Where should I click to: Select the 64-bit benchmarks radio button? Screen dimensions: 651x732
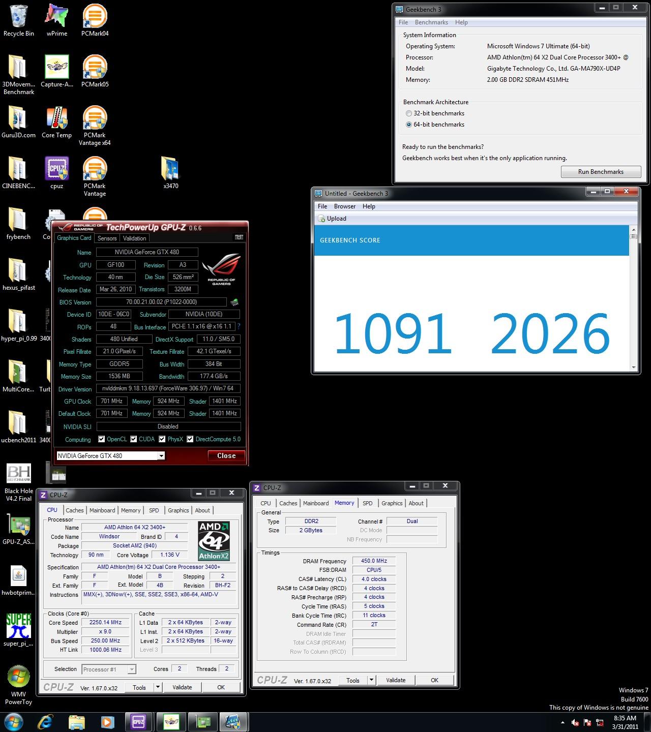pos(409,125)
